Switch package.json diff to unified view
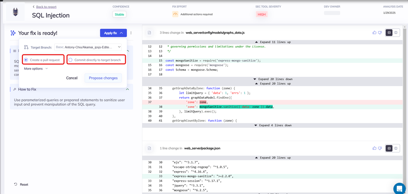 [389, 148]
